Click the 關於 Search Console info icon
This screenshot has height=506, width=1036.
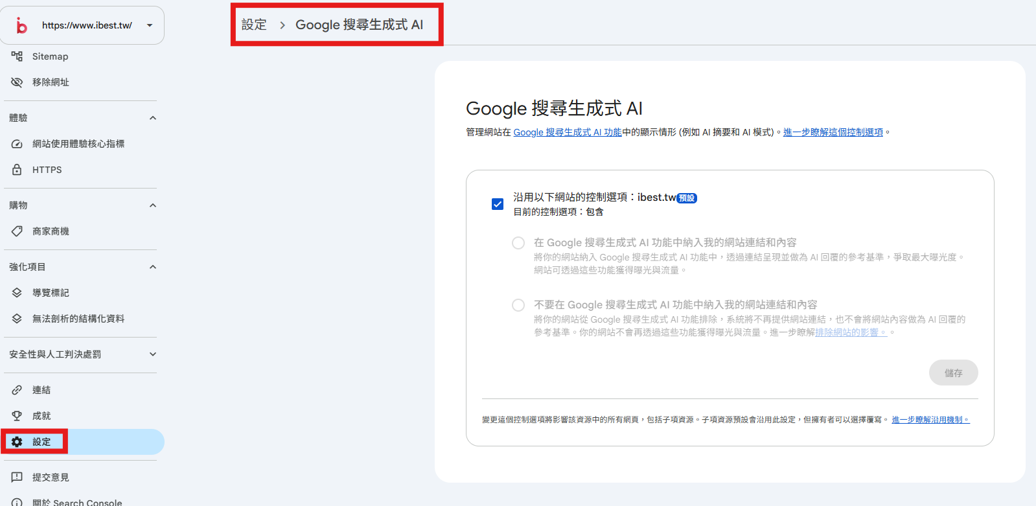(x=17, y=502)
